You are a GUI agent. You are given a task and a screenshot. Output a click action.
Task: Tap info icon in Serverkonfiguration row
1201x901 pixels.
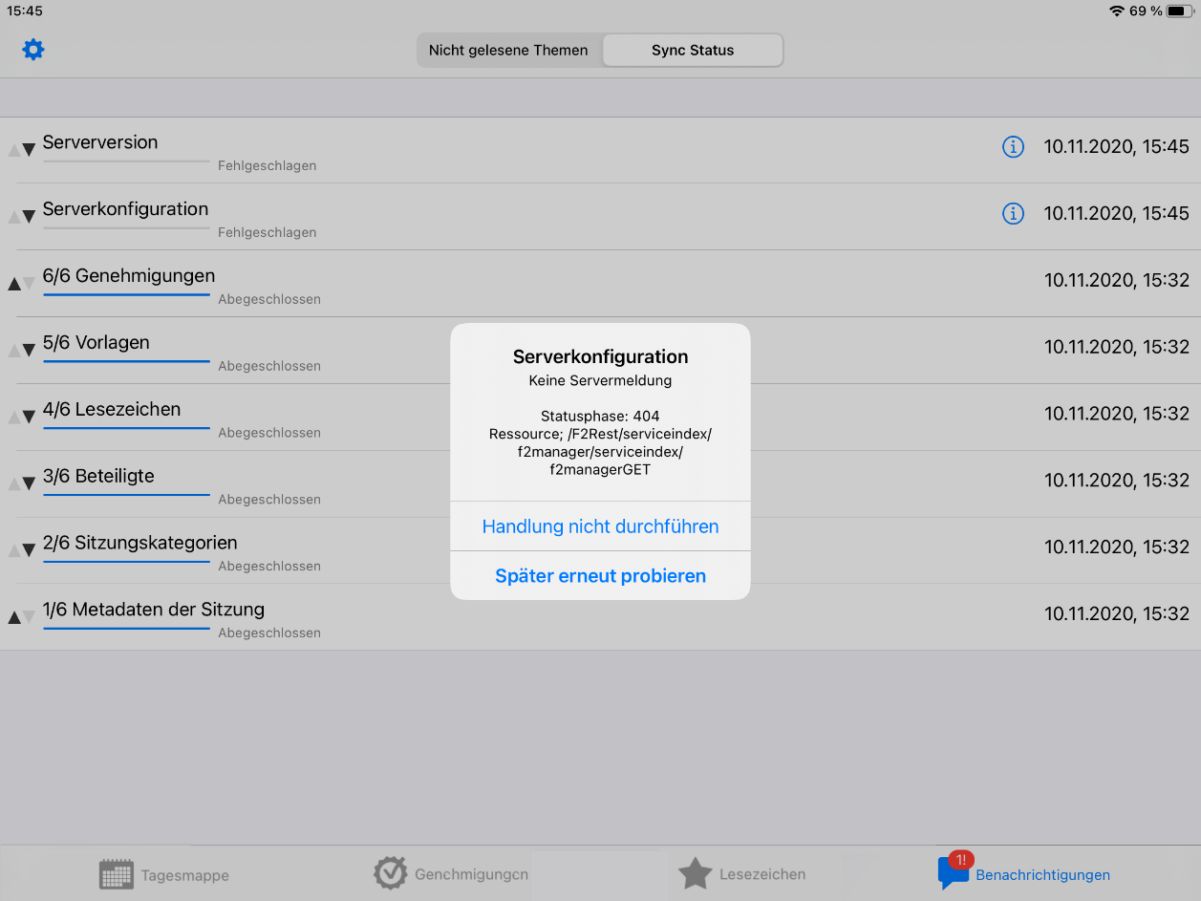pyautogui.click(x=1013, y=214)
